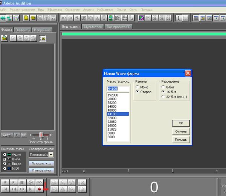Screen dimensions: 226x196
Task: Open the Сортировать по dropdown
Action: (51, 155)
